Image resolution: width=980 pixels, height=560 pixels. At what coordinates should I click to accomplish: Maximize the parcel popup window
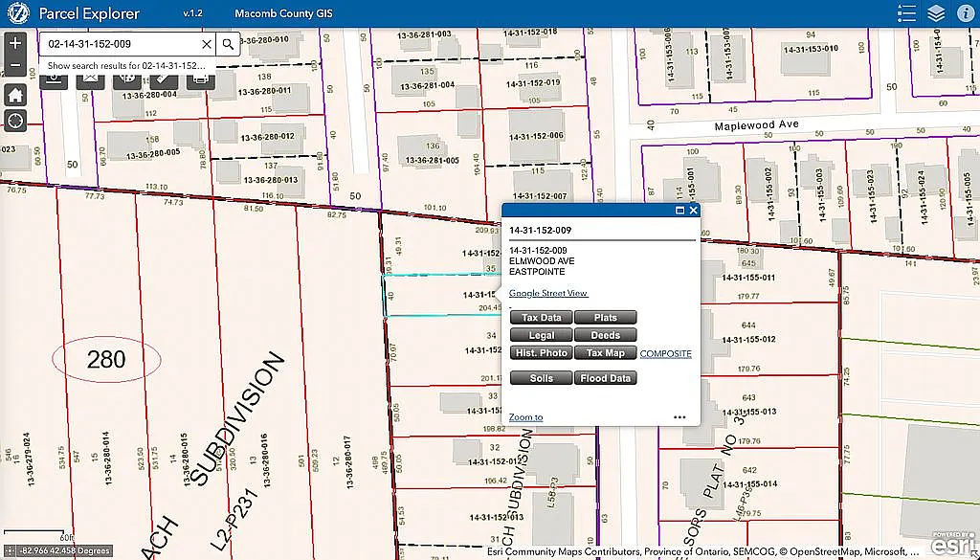[x=680, y=210]
